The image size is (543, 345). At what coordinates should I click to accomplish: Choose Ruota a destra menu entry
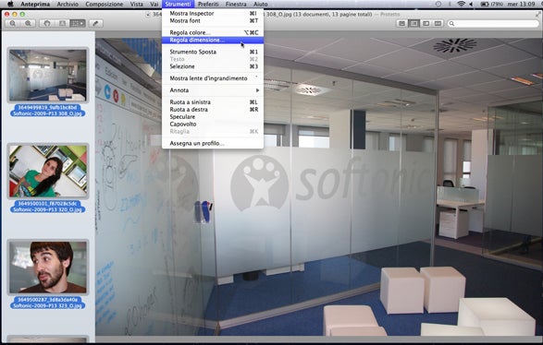pos(213,110)
